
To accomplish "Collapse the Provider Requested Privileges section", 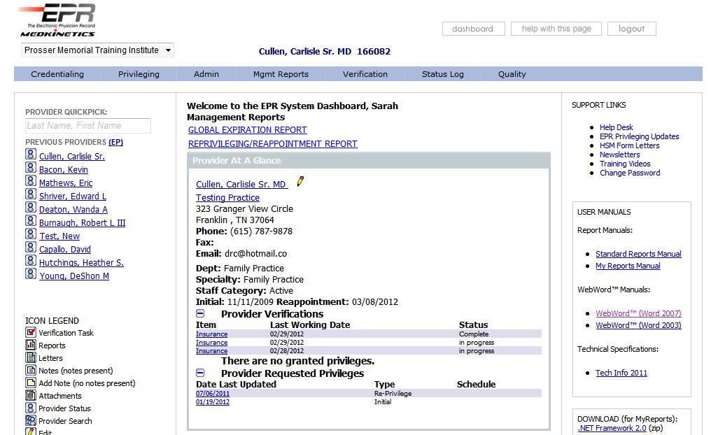I will click(200, 373).
